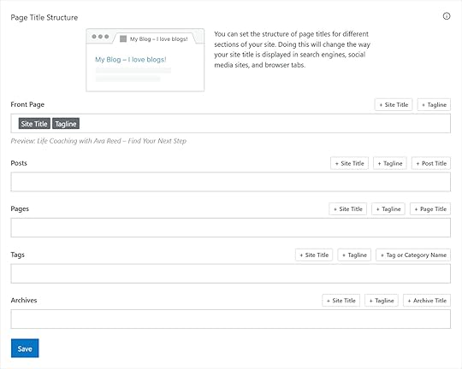Focus the Front Page title structure field
The width and height of the screenshot is (462, 369).
[231, 124]
